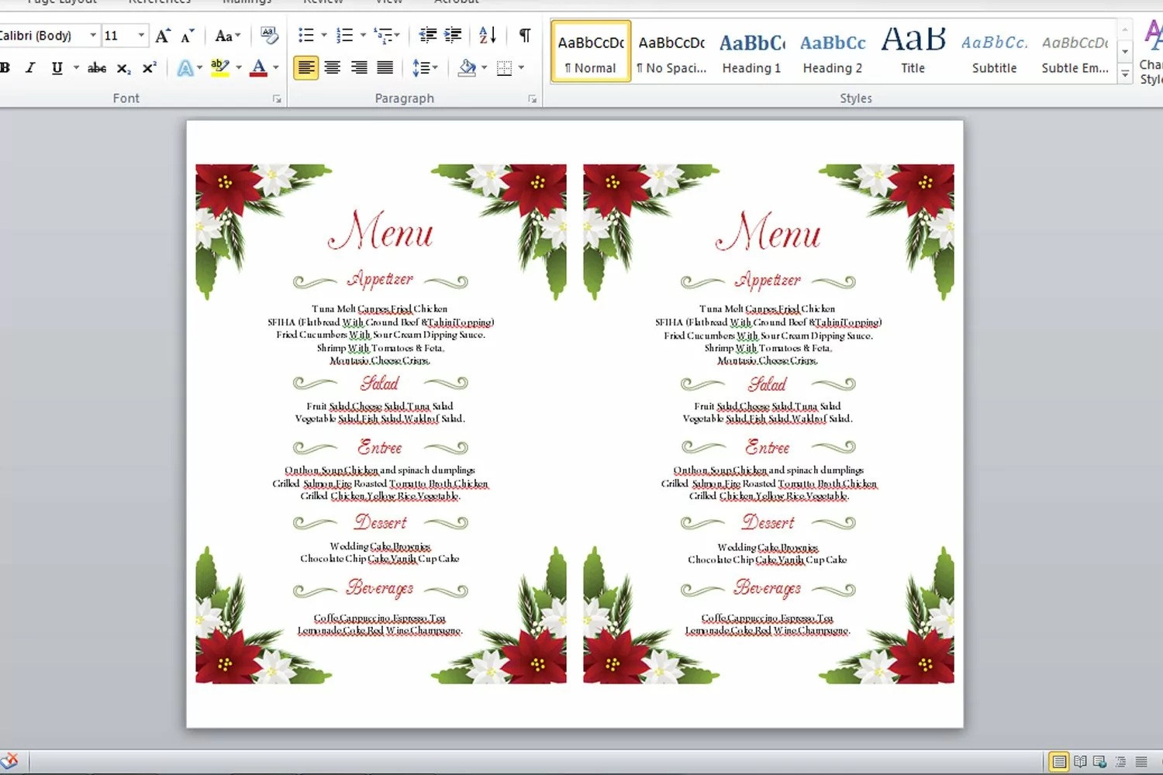Toggle underline formatting
The height and width of the screenshot is (775, 1163).
click(x=57, y=68)
